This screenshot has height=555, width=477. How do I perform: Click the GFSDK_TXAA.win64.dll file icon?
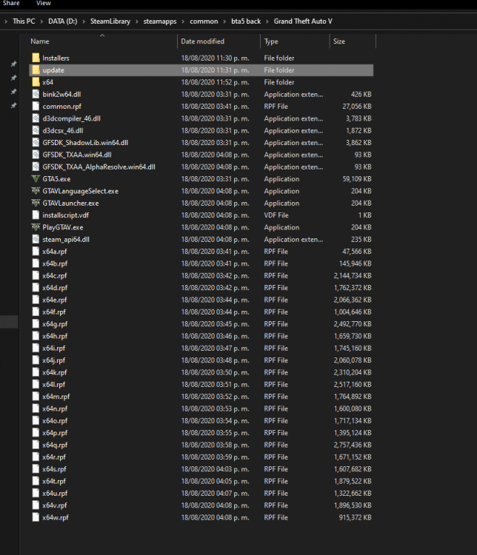click(x=36, y=155)
